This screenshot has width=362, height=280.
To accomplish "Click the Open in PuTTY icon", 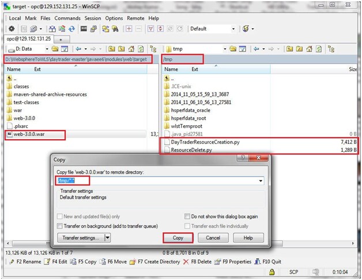I will (x=93, y=29).
